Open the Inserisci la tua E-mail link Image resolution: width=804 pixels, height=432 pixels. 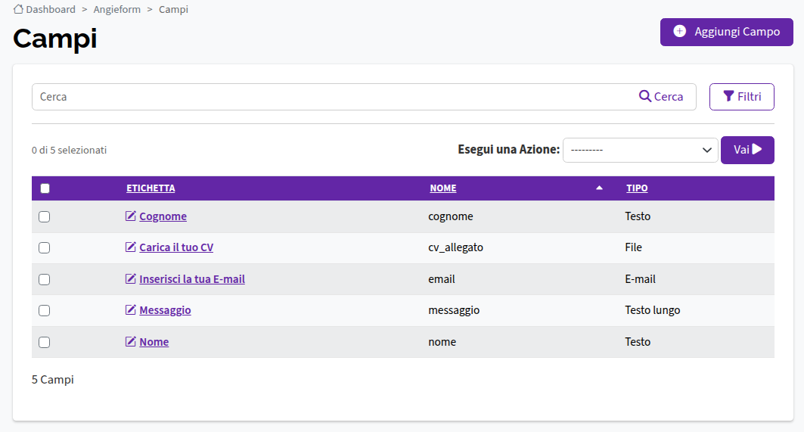click(192, 279)
